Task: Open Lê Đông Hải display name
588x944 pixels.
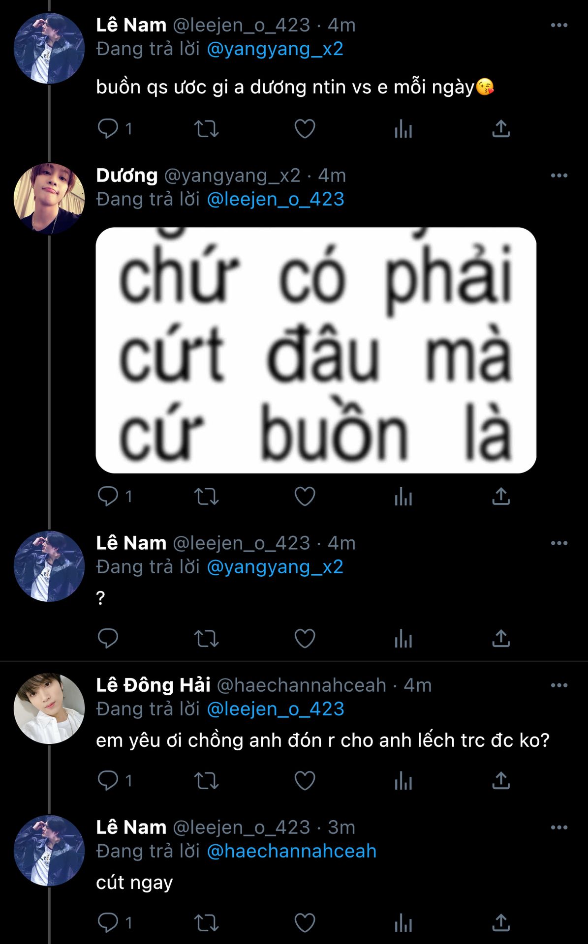Action: click(x=153, y=685)
